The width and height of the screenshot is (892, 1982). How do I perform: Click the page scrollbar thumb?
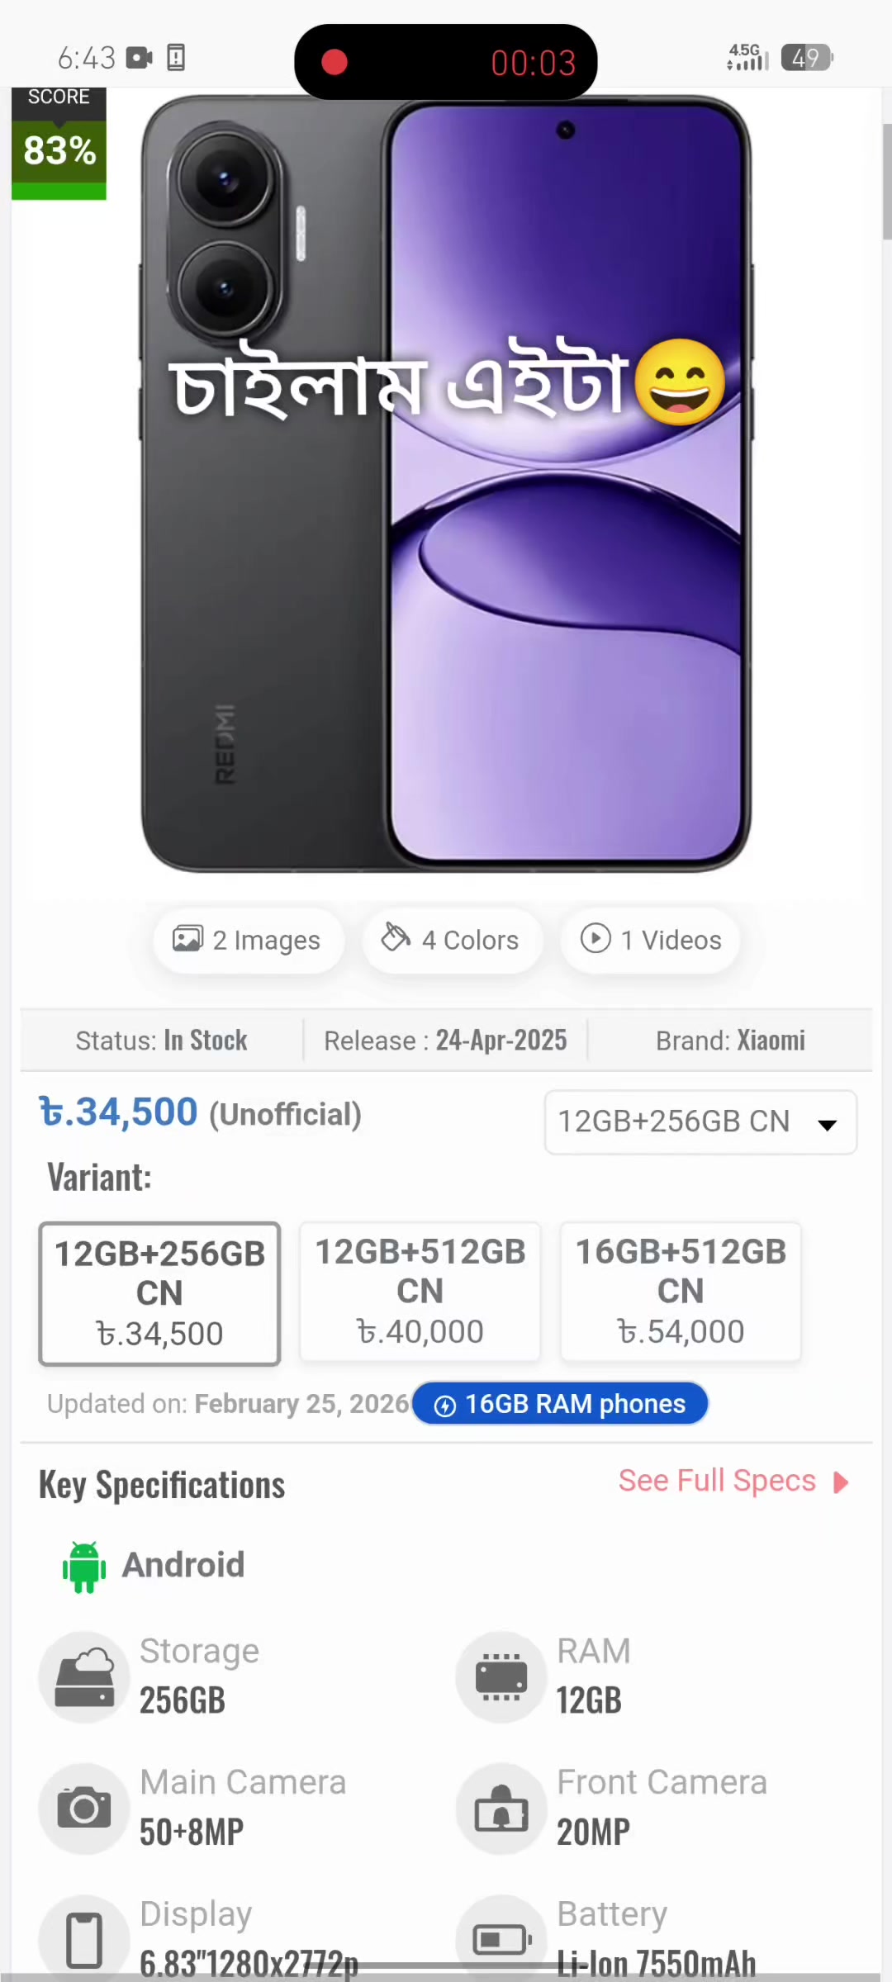[x=887, y=182]
